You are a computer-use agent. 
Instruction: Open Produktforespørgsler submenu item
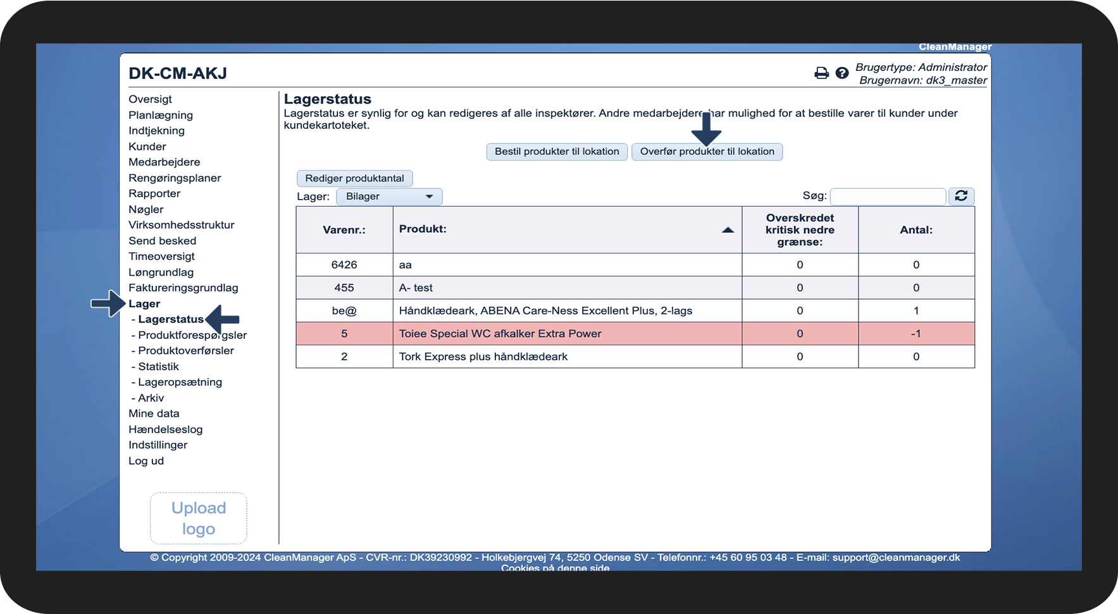pyautogui.click(x=192, y=335)
